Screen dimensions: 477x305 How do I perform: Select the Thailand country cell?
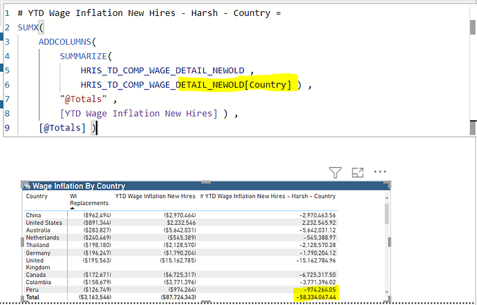tap(37, 245)
